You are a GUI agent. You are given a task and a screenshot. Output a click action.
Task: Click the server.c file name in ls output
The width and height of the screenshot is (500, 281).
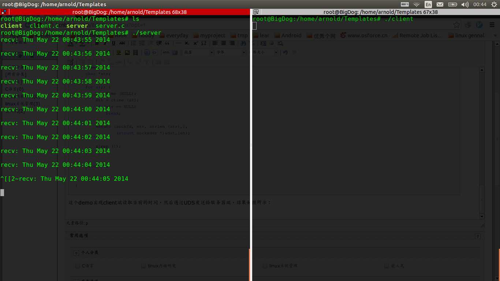pos(110,26)
